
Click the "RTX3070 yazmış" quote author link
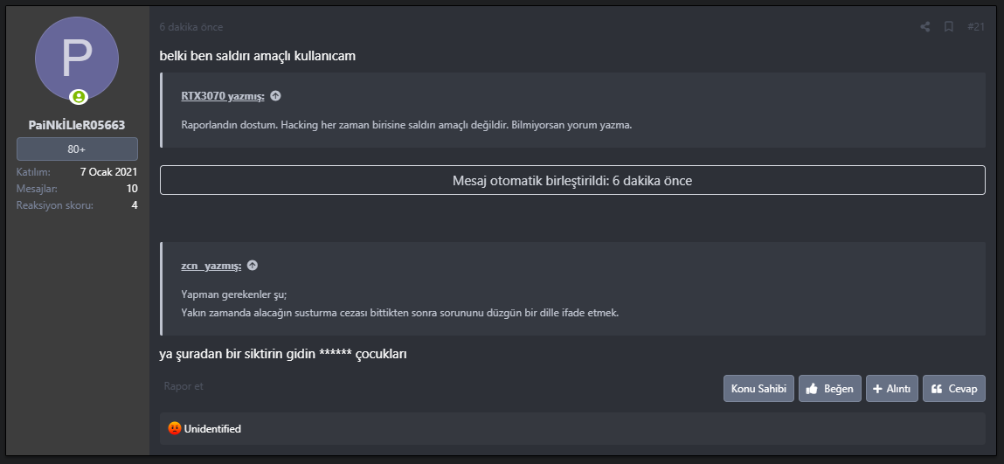(223, 96)
